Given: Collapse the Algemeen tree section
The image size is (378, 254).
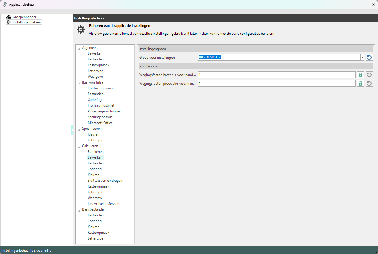Looking at the screenshot, I should (x=79, y=48).
